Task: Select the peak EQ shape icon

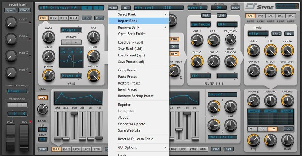Action: pos(262,129)
